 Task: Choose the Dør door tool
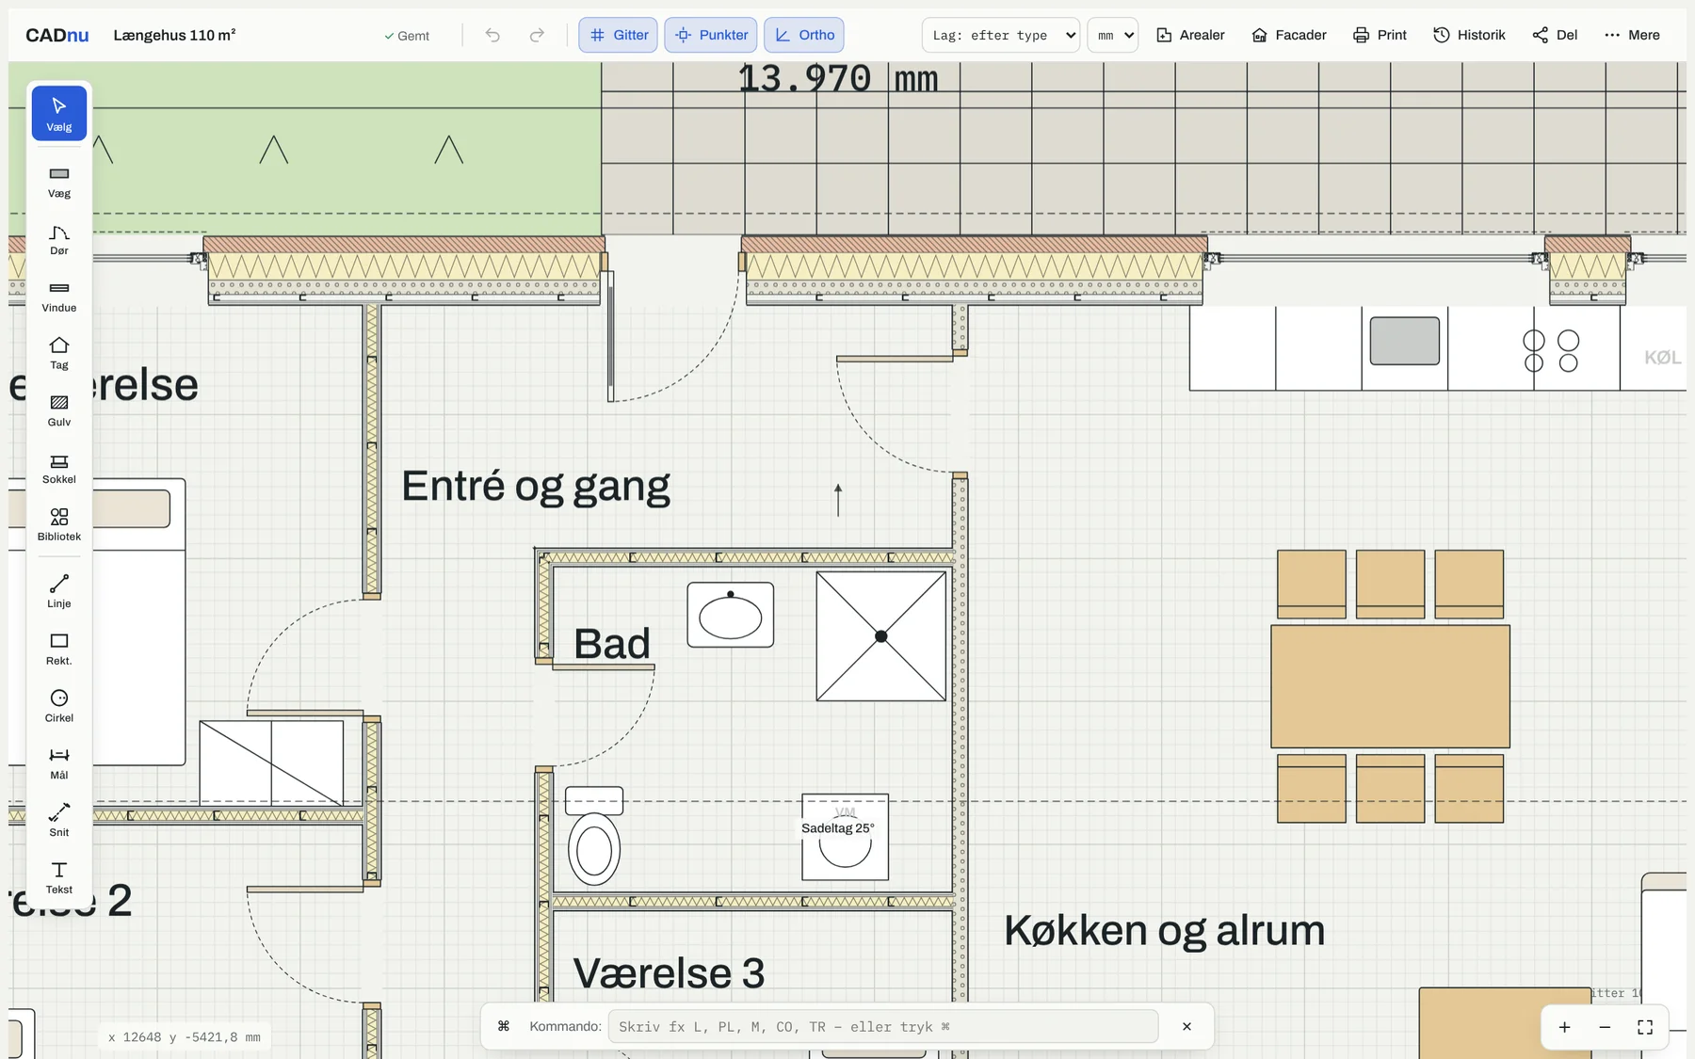click(x=59, y=239)
